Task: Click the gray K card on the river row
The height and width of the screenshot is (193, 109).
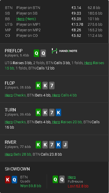Action: pos(45,145)
